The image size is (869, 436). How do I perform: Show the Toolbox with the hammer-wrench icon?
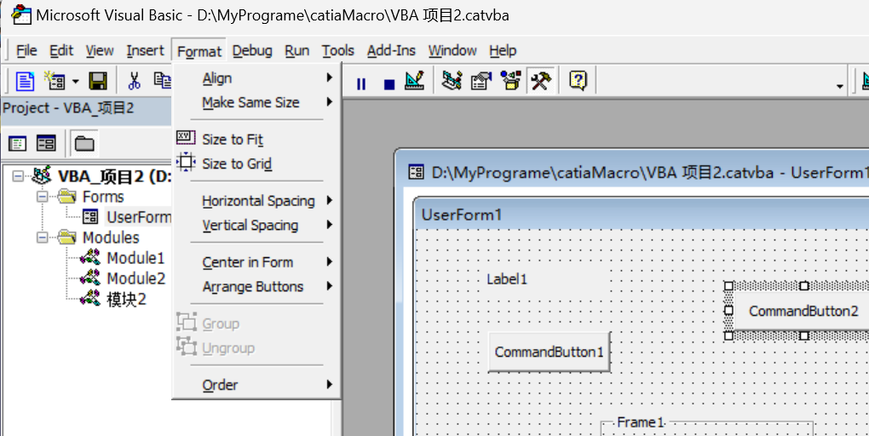point(540,81)
